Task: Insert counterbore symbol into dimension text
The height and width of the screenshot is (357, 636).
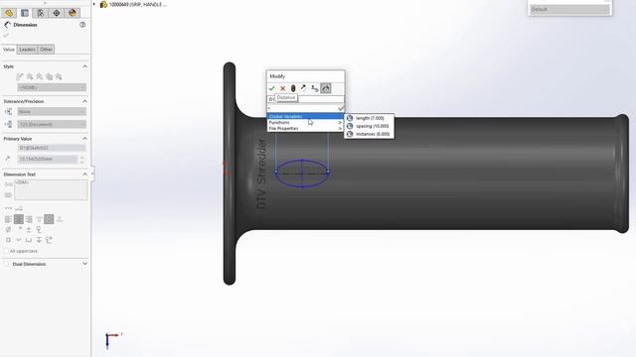Action: point(29,240)
